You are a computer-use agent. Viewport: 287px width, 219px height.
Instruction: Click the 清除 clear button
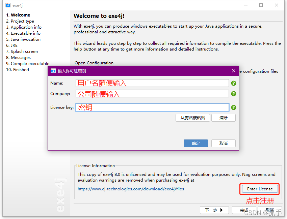224,118
